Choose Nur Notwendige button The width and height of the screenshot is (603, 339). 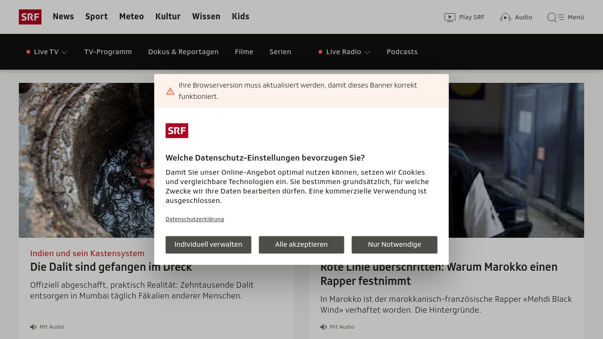[394, 245]
